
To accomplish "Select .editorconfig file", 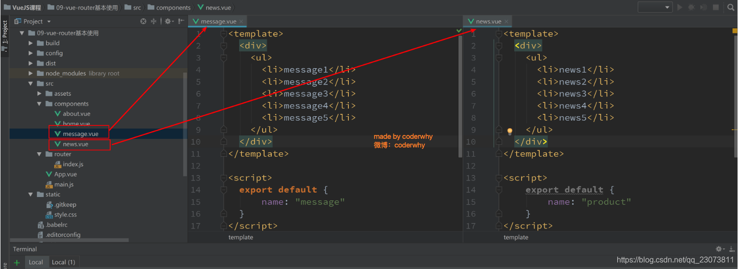I will pyautogui.click(x=59, y=235).
